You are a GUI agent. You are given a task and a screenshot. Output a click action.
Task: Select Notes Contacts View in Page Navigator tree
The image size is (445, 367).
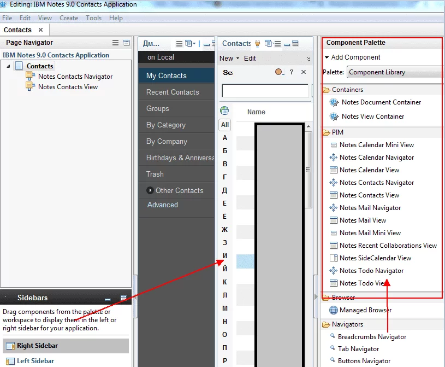[x=68, y=86]
